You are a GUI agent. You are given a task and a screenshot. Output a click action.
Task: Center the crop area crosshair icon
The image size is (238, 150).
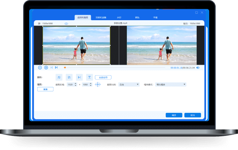[x=98, y=85]
